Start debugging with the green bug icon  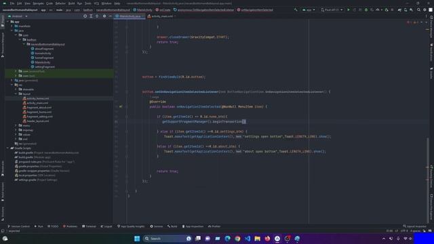click(366, 9)
